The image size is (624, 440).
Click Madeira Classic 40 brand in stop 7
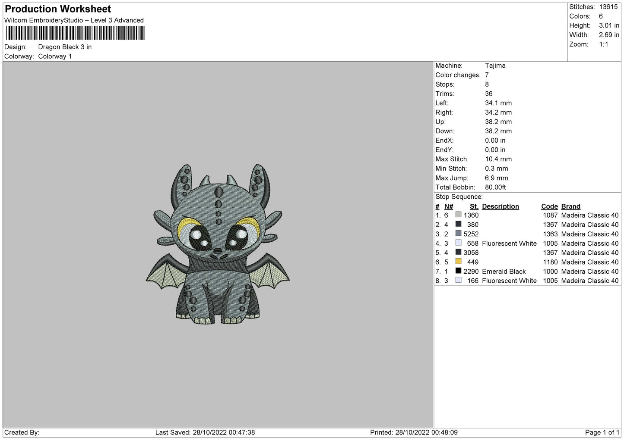tap(590, 271)
